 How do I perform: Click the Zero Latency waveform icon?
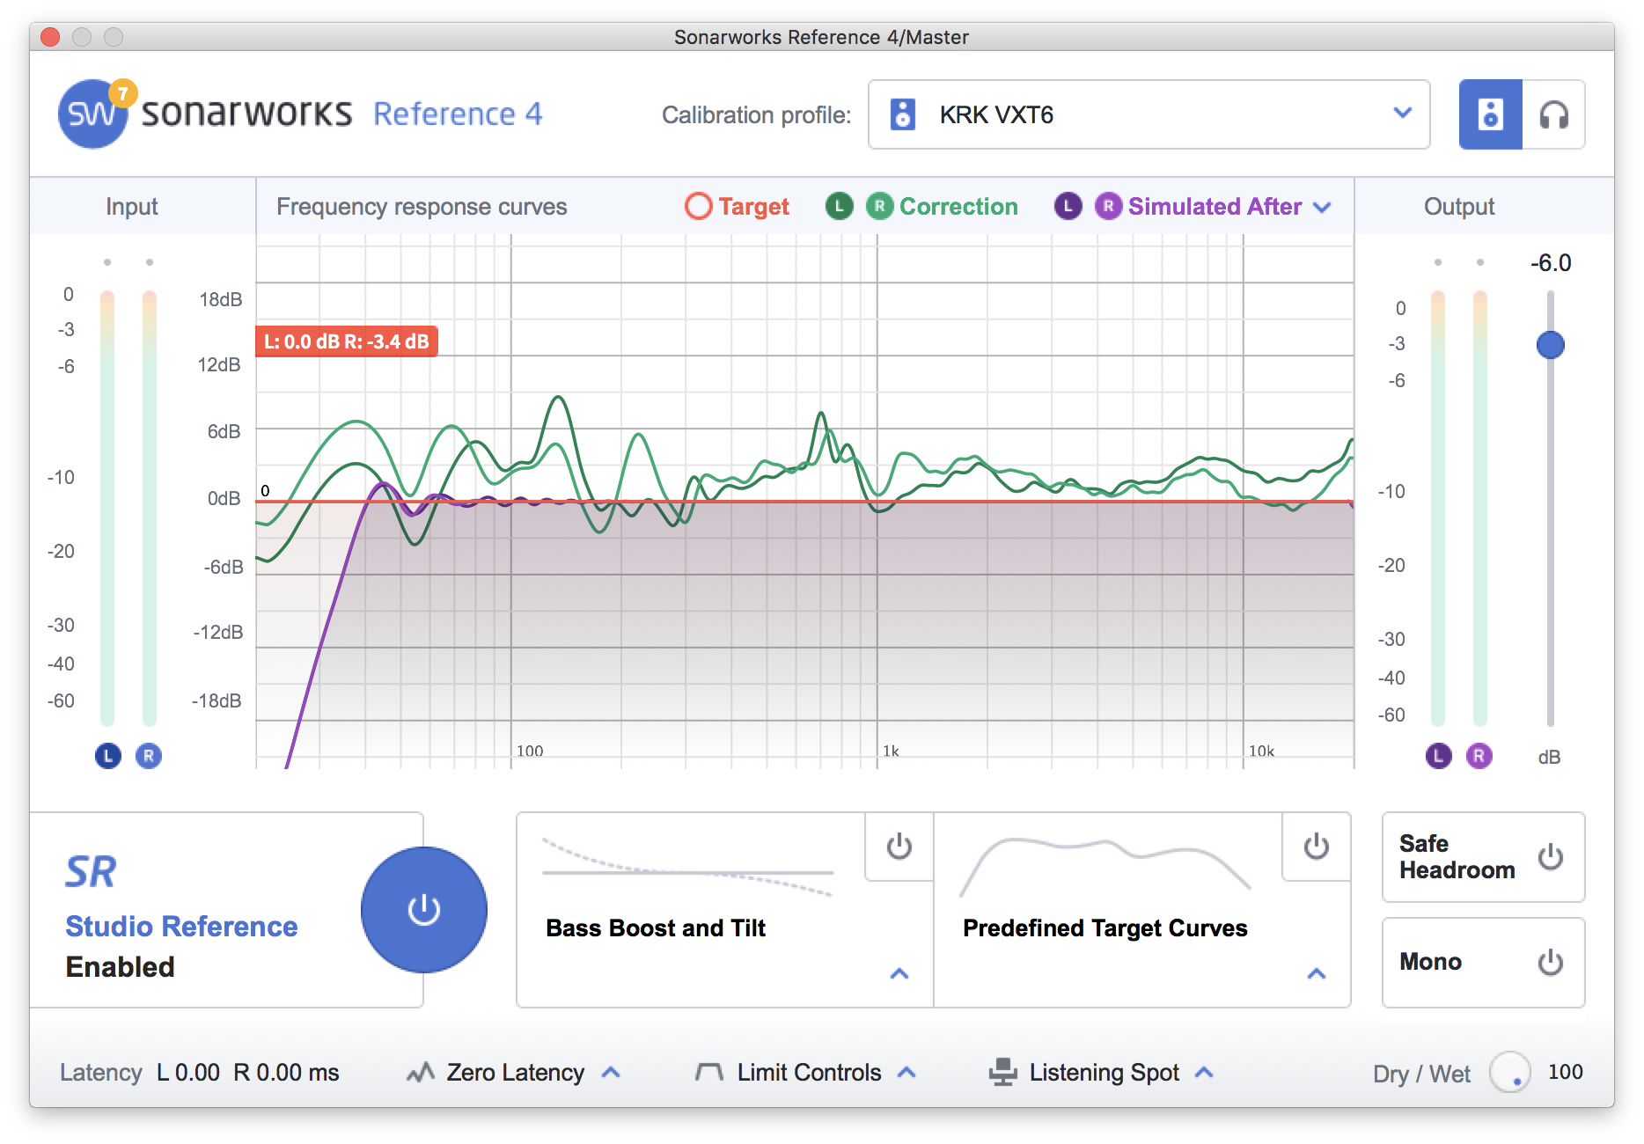pos(421,1072)
